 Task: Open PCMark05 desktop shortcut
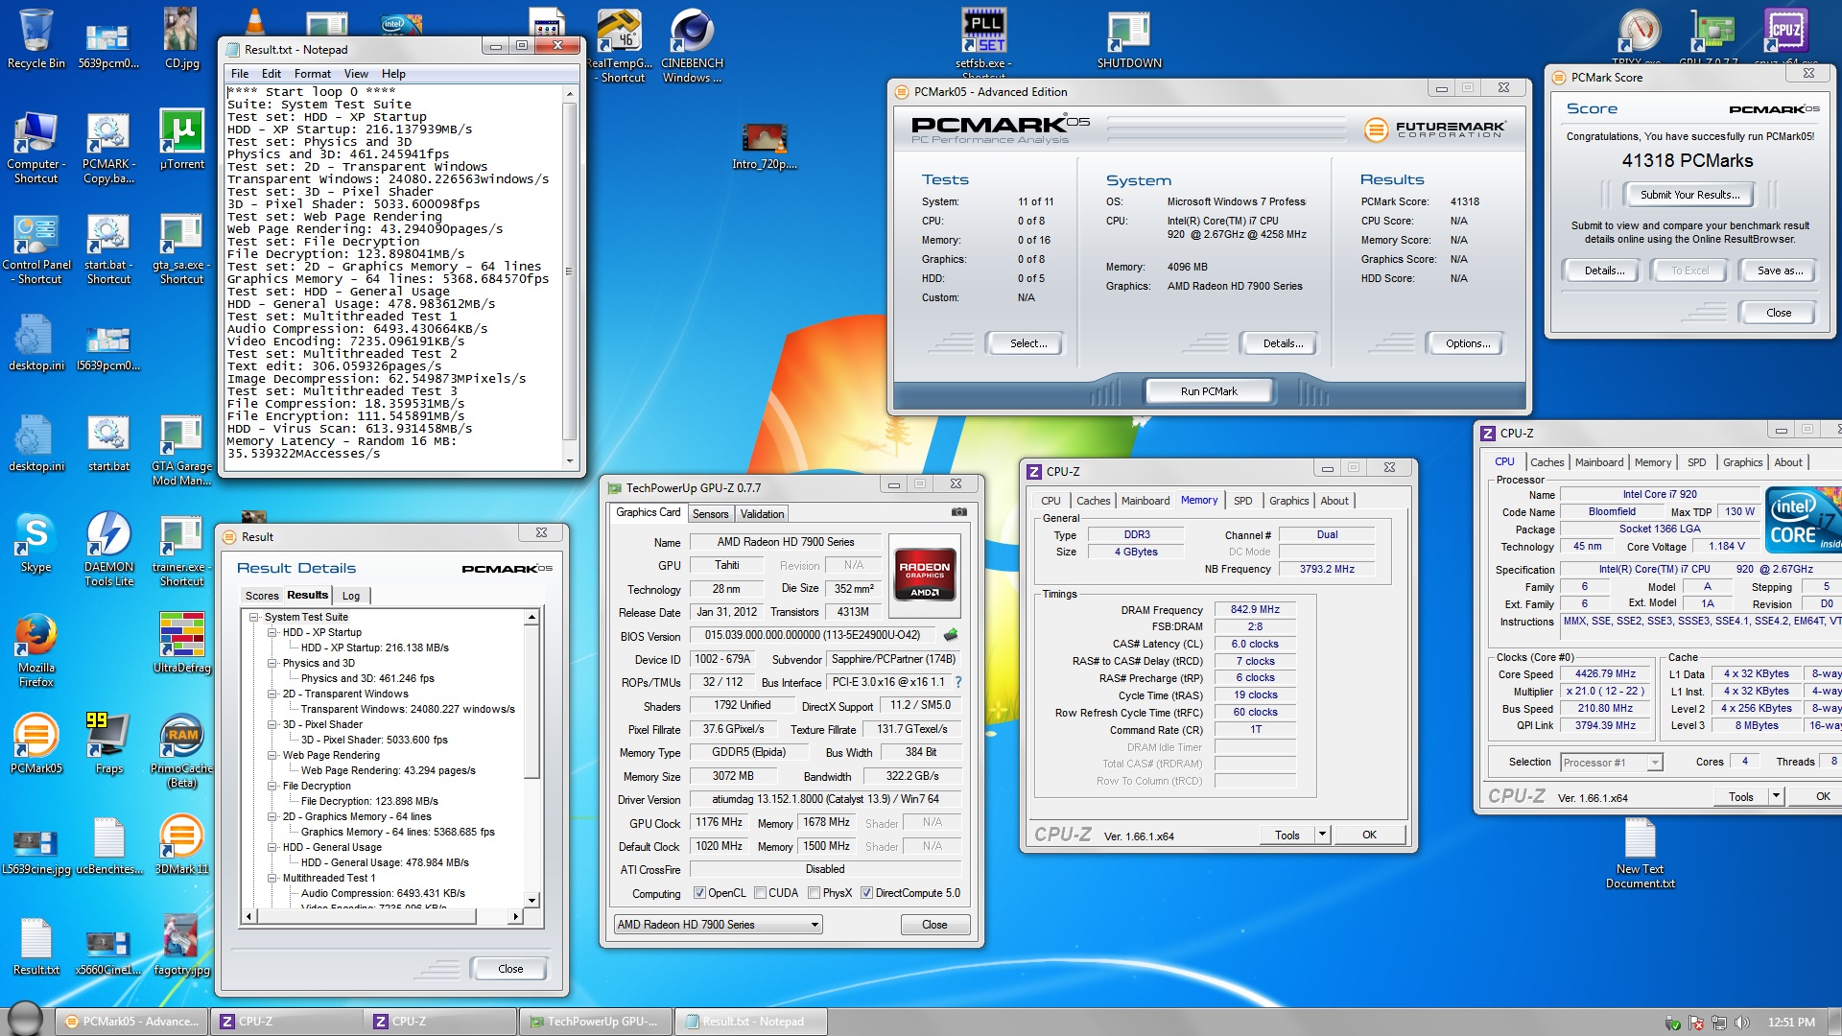tap(36, 743)
